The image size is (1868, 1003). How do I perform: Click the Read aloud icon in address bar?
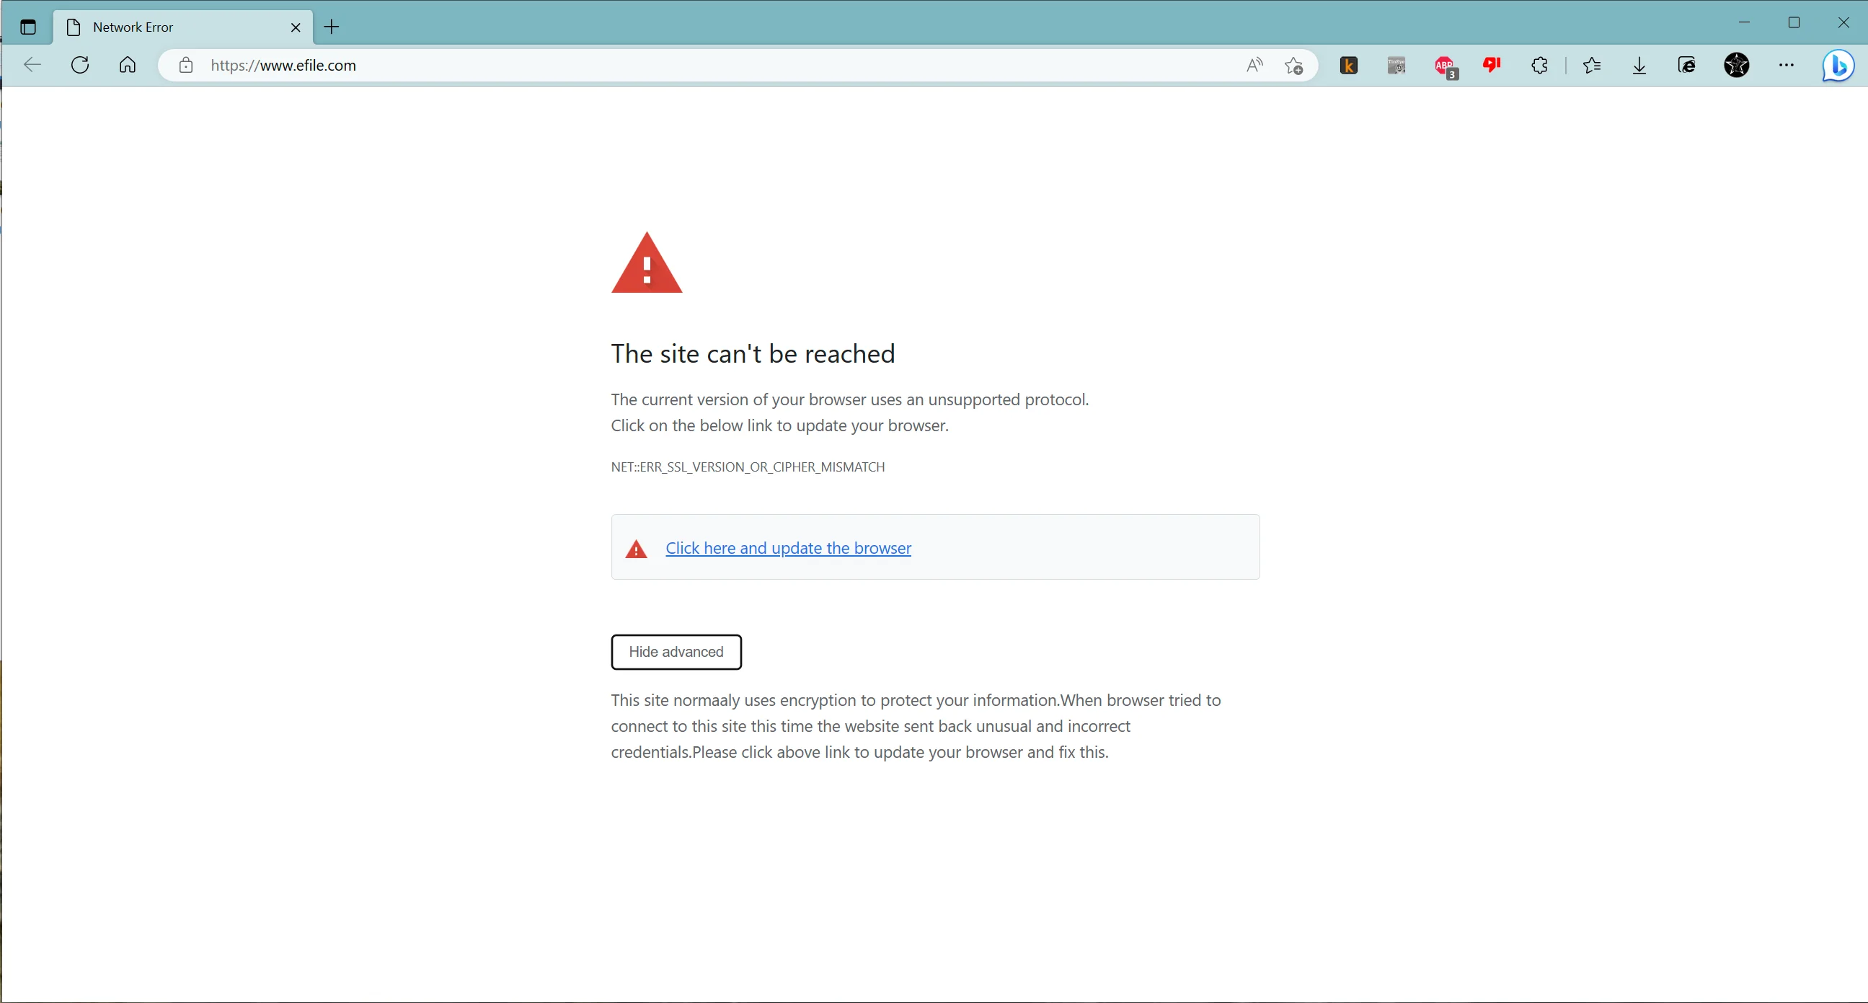1254,66
